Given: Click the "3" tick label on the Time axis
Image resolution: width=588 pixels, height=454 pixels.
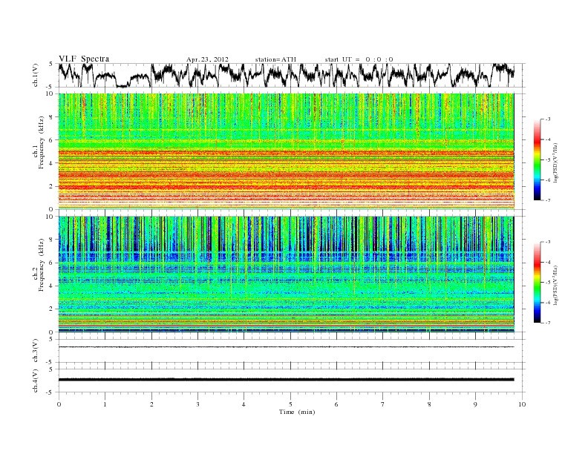Looking at the screenshot, I should [x=197, y=404].
